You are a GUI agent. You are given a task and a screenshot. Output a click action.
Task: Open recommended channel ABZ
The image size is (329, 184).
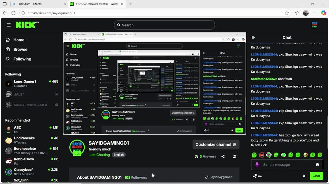tap(32, 130)
